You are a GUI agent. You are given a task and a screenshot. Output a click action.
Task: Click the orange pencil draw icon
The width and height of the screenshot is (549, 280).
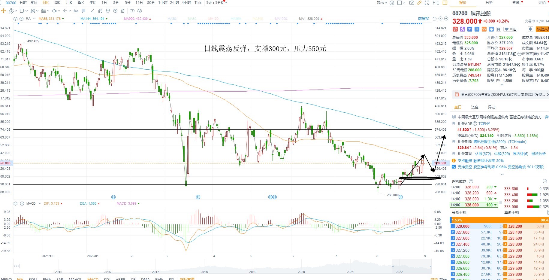(x=420, y=3)
